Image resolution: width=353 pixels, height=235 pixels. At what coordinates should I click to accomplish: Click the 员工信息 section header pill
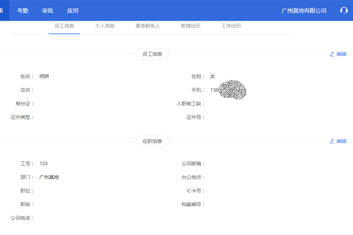click(152, 54)
